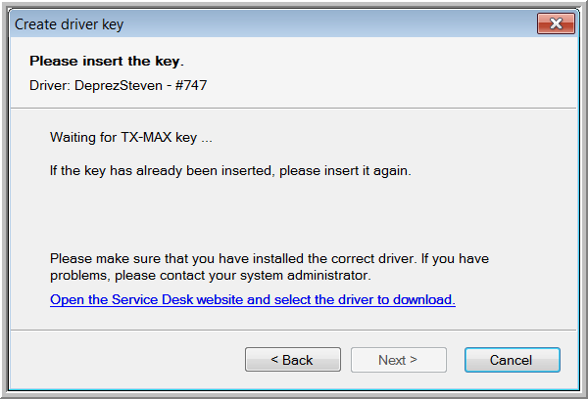Screen dimensions: 588x399
Task: Close the Create driver key dialog
Action: (557, 22)
